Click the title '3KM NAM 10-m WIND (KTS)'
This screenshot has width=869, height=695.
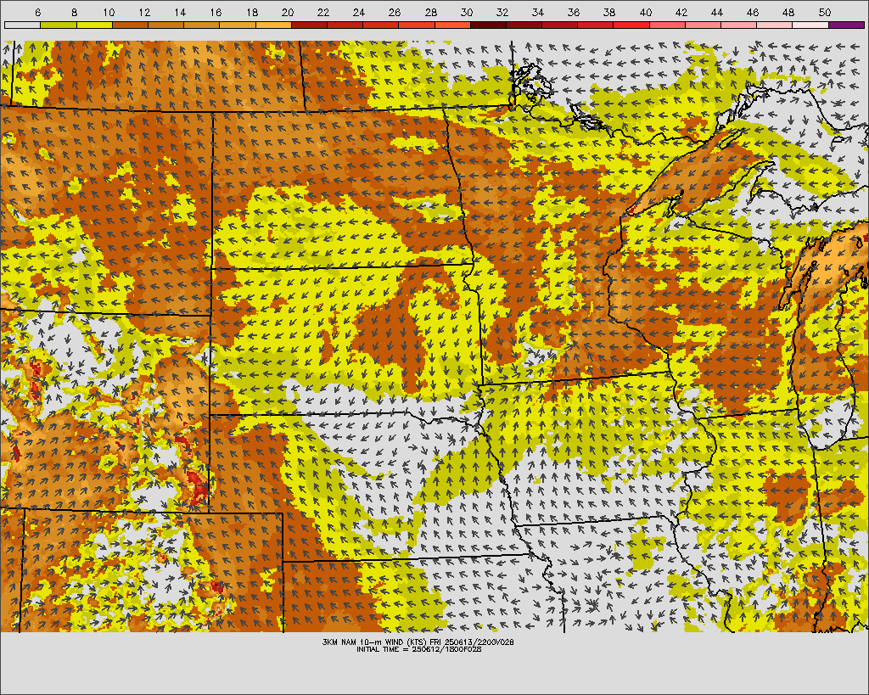click(x=374, y=642)
